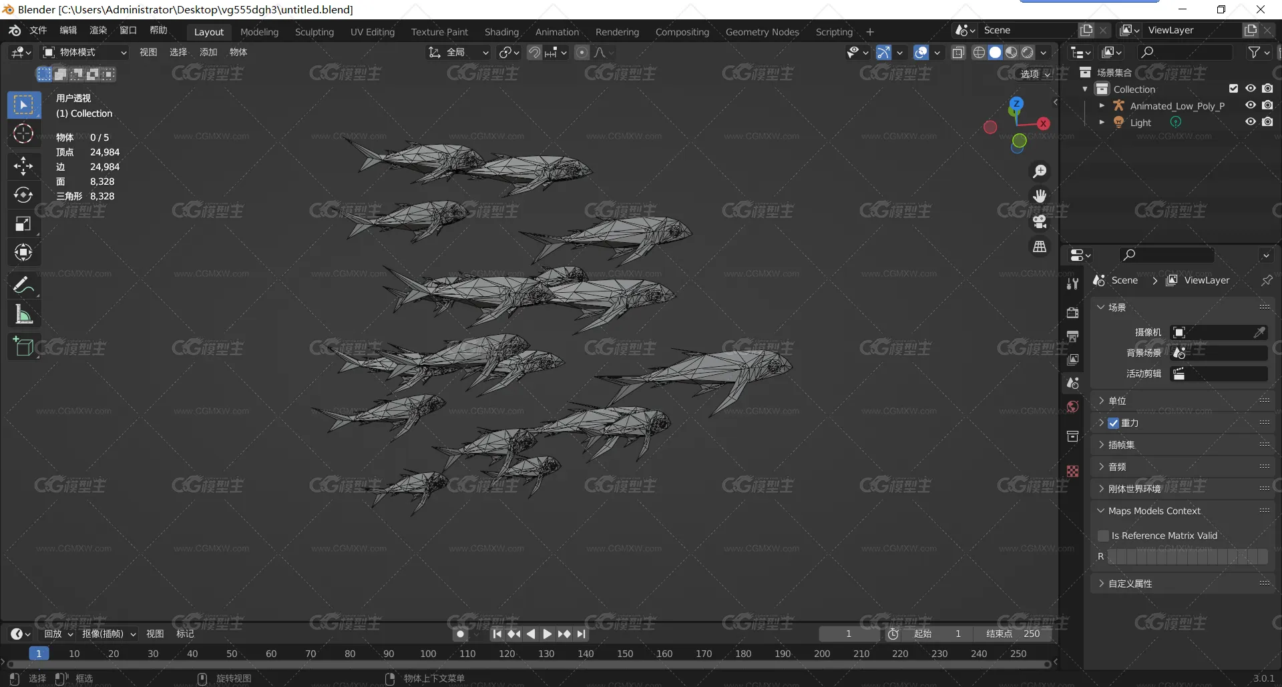Screen dimensions: 1282x687
Task: Hide the Animated_Low_Poly_P object in viewport
Action: point(1251,105)
